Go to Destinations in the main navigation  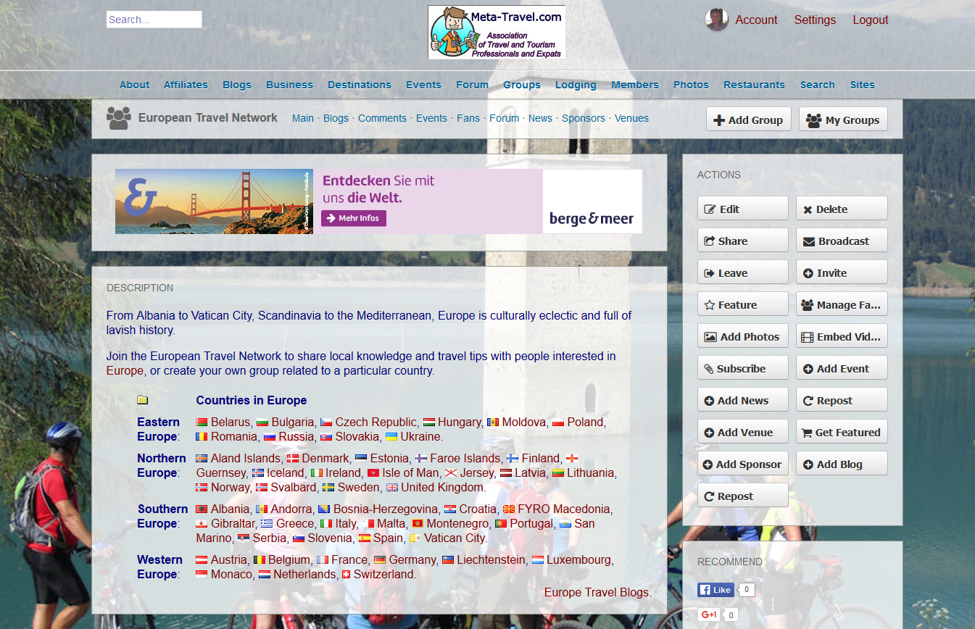tap(360, 85)
